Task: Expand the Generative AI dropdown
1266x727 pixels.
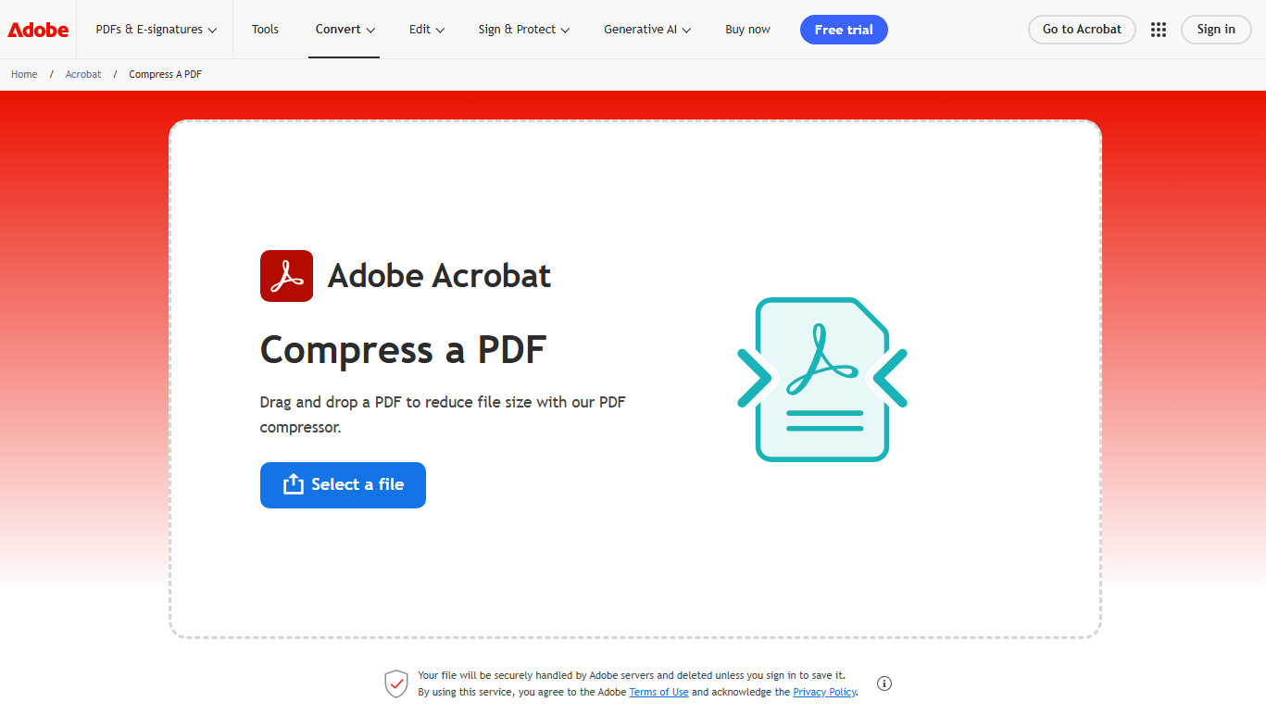Action: pos(647,30)
